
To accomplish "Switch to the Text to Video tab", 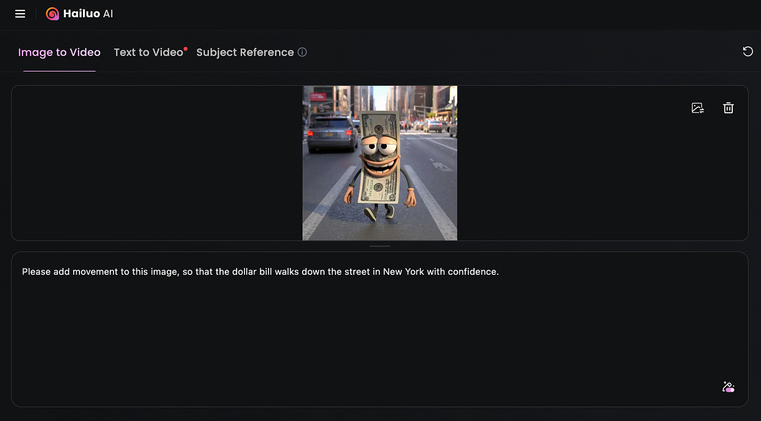I will 148,52.
